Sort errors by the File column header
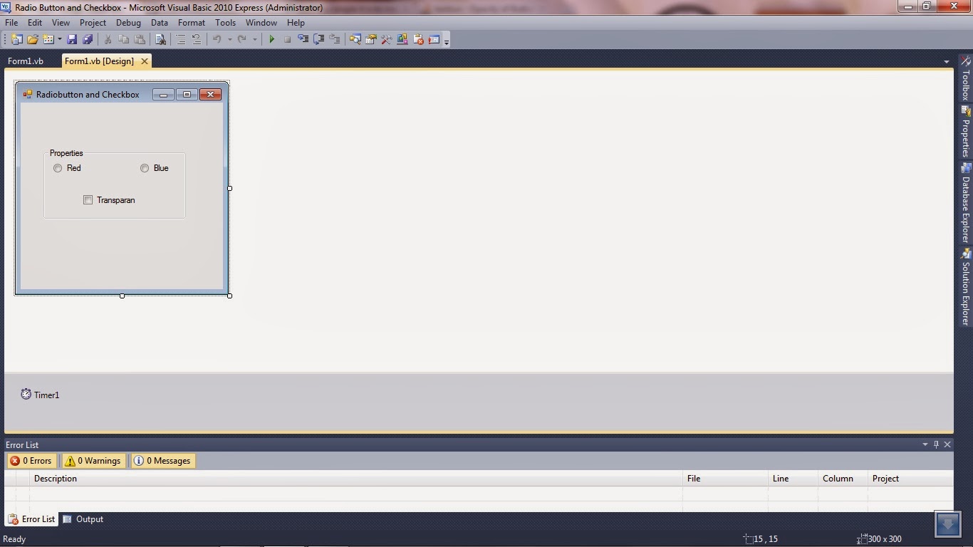973x547 pixels. 725,479
